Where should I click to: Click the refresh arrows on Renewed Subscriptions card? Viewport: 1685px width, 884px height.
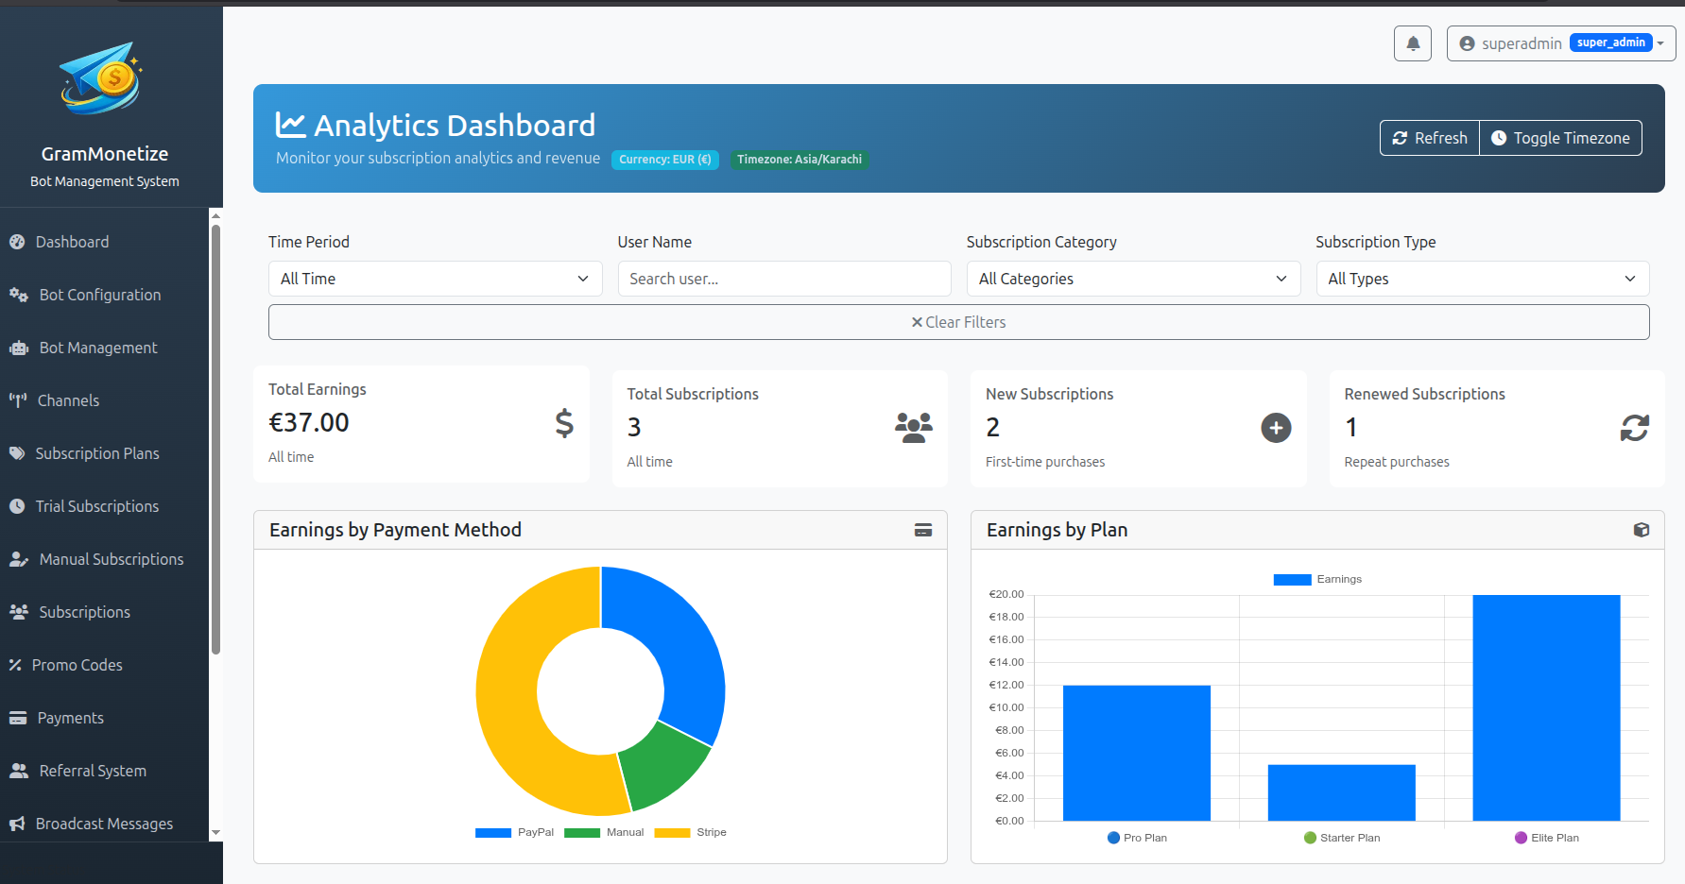pos(1635,428)
